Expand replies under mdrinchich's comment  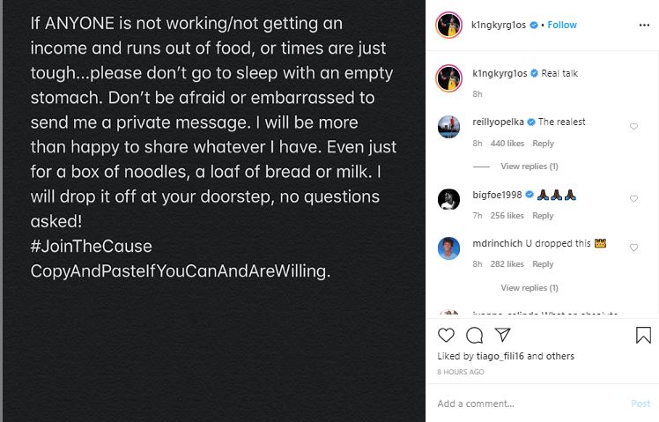coord(529,287)
